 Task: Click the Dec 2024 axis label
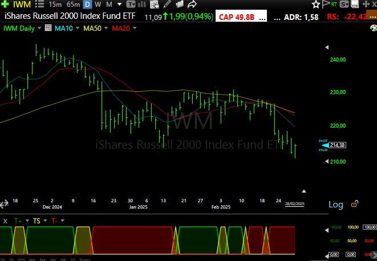pyautogui.click(x=52, y=207)
